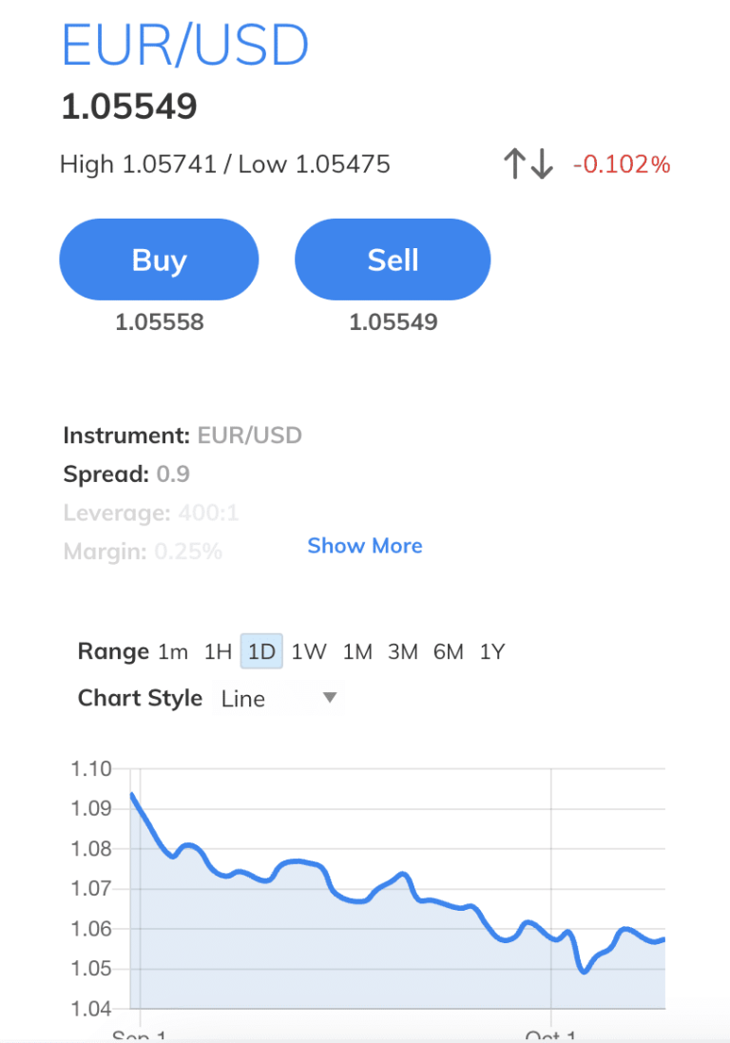Expand instrument details with Show More
Screen dimensions: 730x1043
pos(364,546)
